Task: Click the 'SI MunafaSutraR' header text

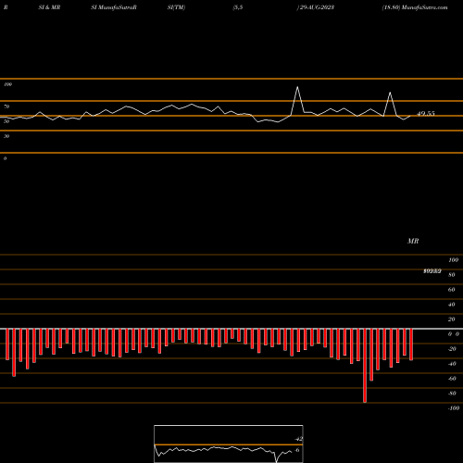Action: tap(114, 7)
